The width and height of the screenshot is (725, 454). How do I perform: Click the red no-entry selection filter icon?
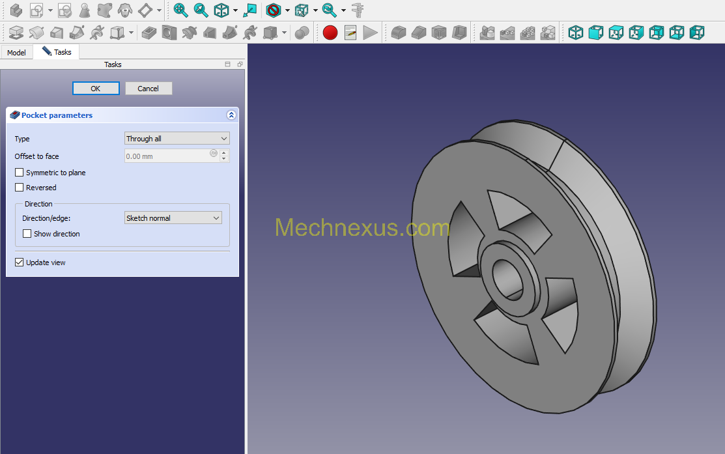pos(274,10)
